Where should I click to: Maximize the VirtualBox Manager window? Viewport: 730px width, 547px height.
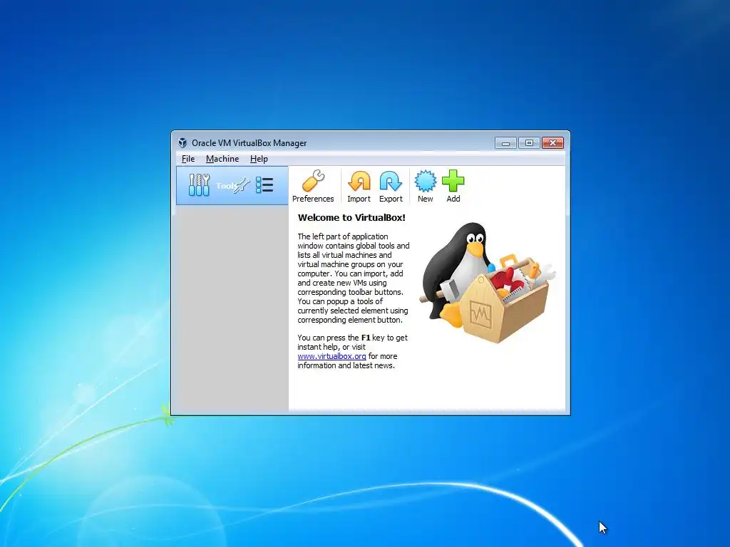tap(529, 142)
